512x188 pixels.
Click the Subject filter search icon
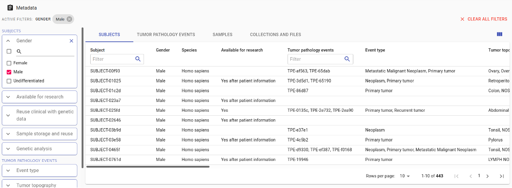click(x=138, y=59)
